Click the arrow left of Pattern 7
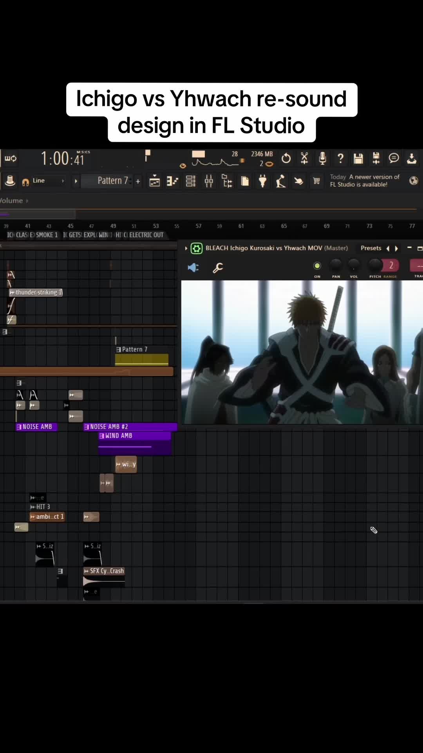 [76, 181]
